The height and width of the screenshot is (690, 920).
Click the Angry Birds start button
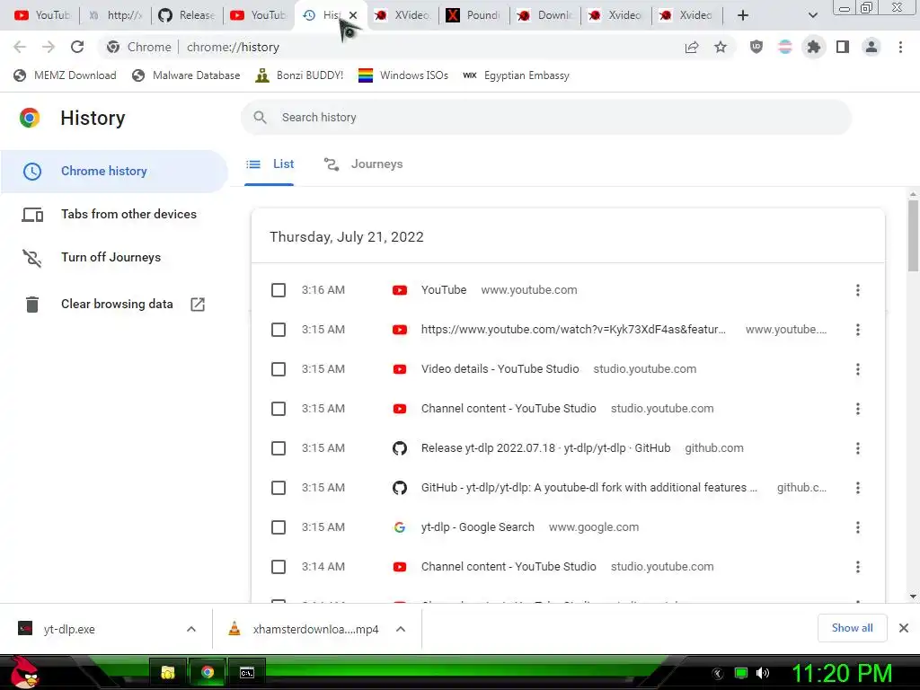24,672
